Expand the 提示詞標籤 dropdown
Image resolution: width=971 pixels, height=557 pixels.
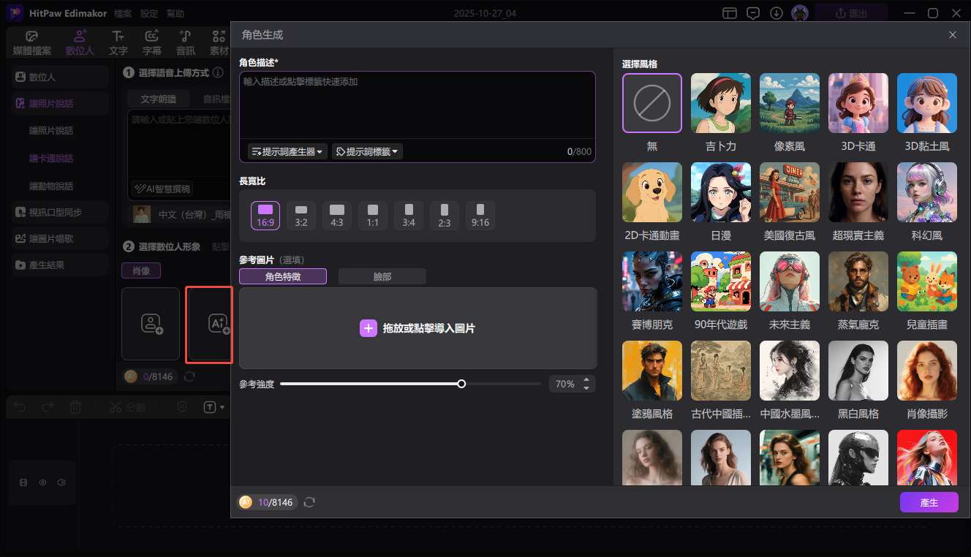[366, 151]
